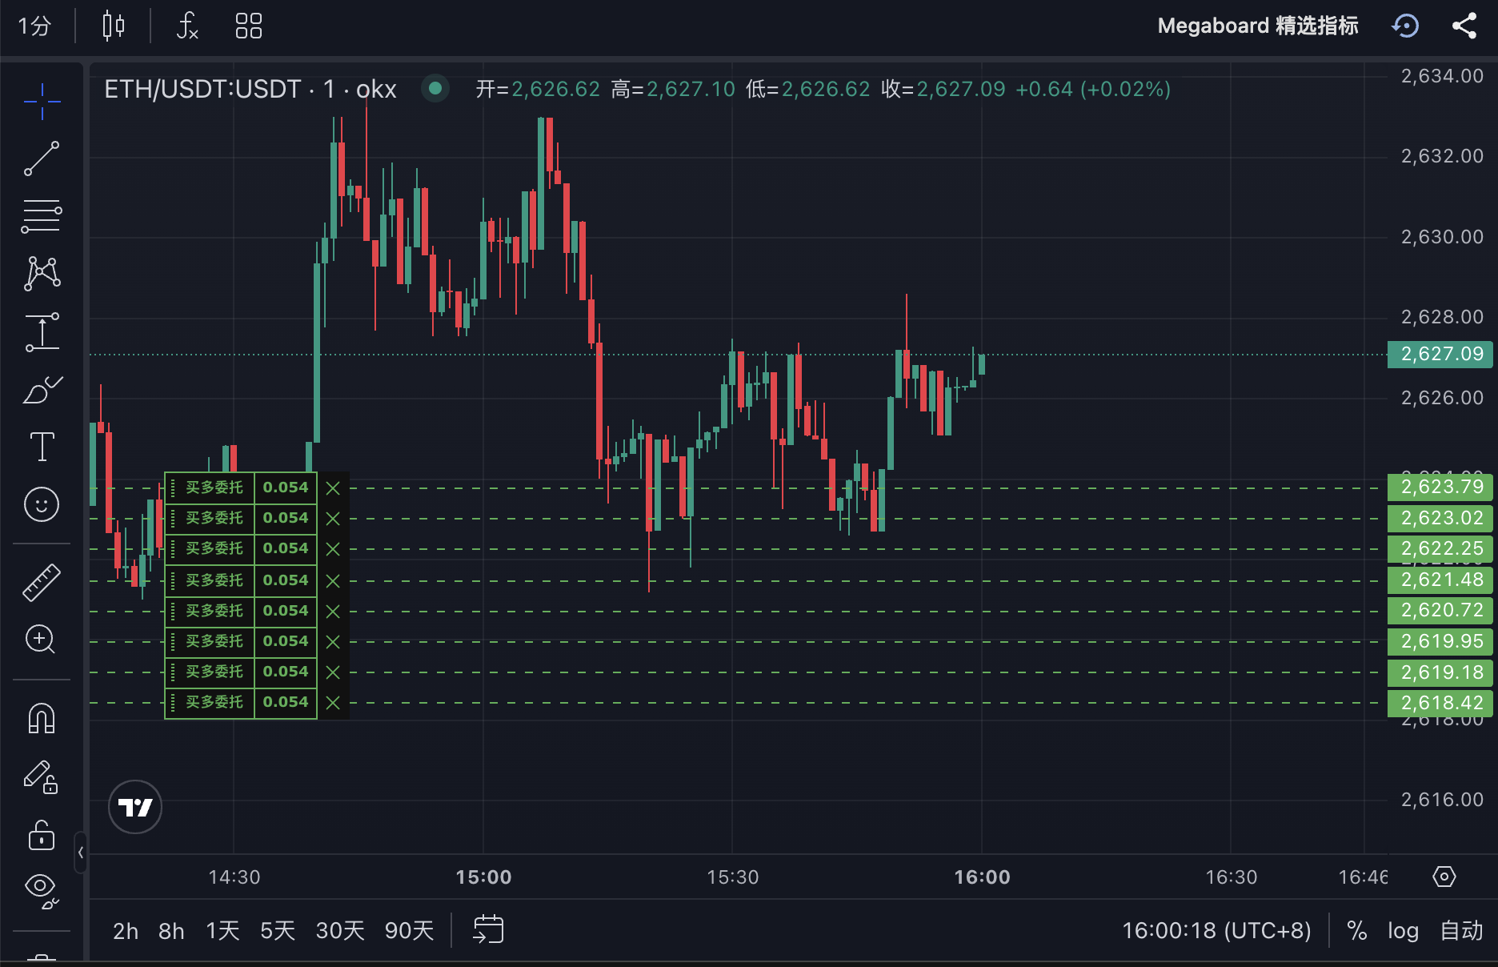Open the indicators fx menu
This screenshot has width=1498, height=967.
[x=186, y=26]
